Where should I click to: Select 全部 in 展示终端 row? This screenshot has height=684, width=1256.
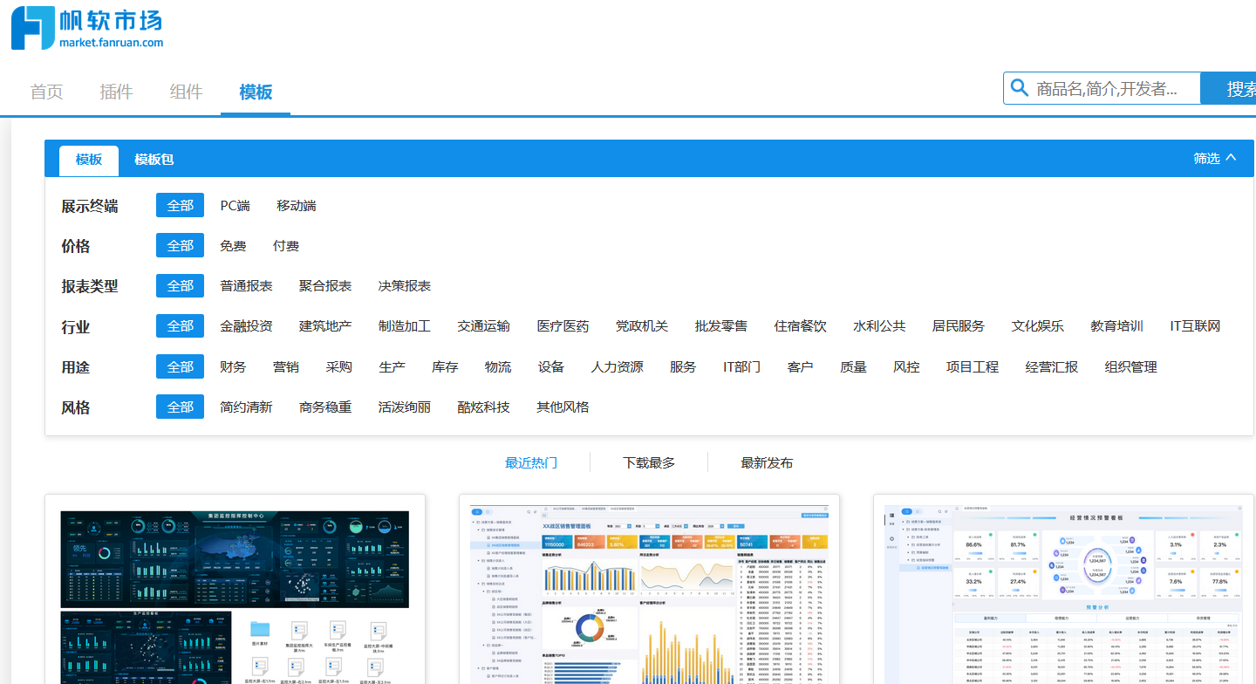[x=181, y=206]
